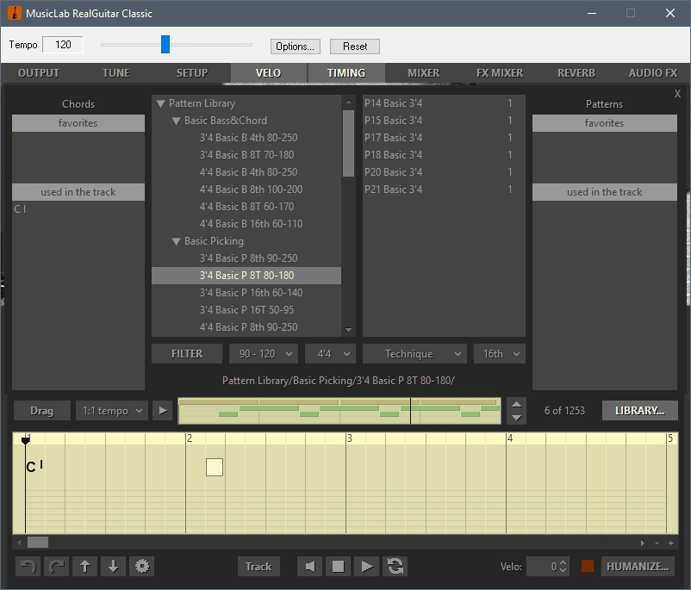
Task: Select 3'4 Basic B 4th 80-250
Action: [x=248, y=138]
